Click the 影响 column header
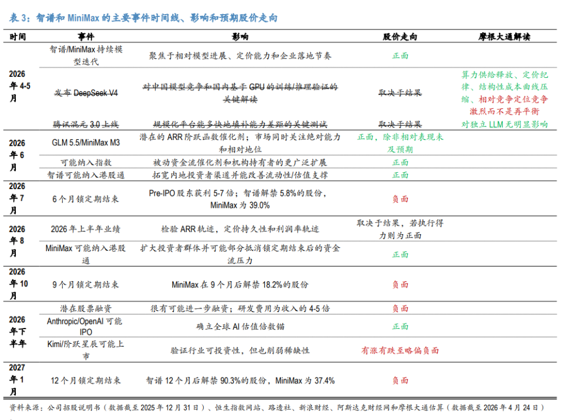This screenshot has height=420, width=578. point(240,37)
